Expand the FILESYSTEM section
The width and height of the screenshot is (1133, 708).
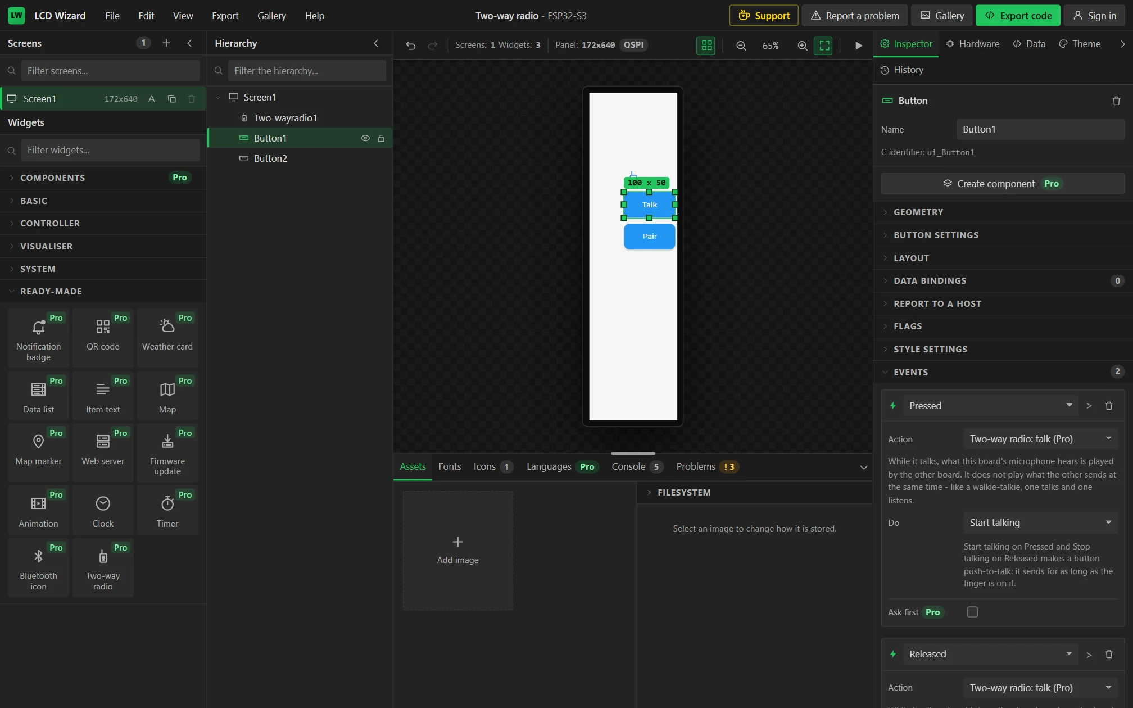coord(754,492)
